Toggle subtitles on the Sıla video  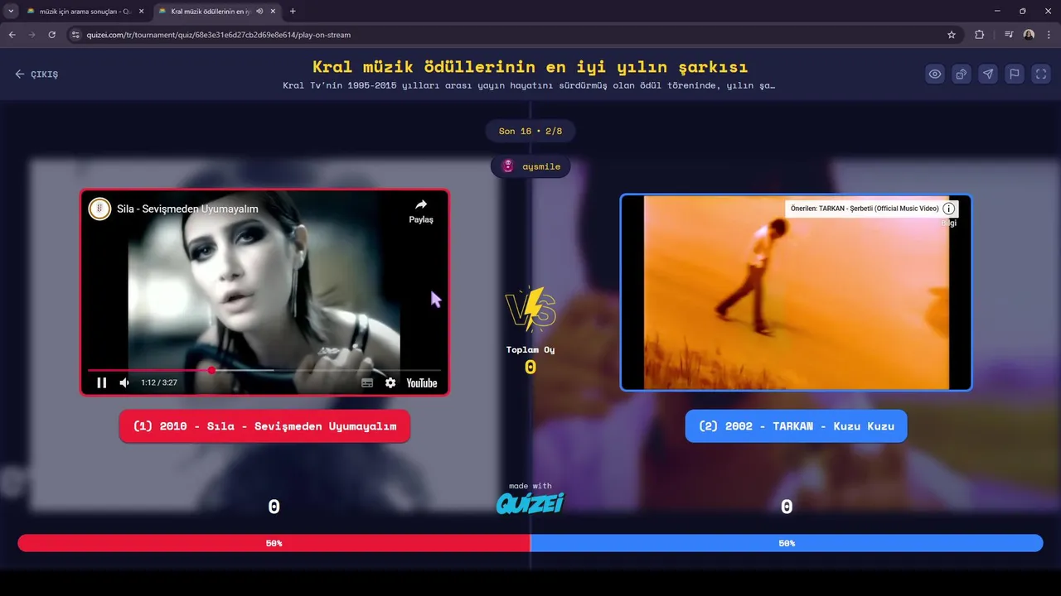click(367, 382)
